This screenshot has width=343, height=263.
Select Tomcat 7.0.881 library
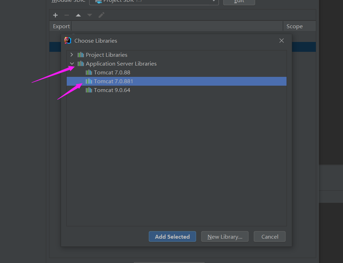176,81
